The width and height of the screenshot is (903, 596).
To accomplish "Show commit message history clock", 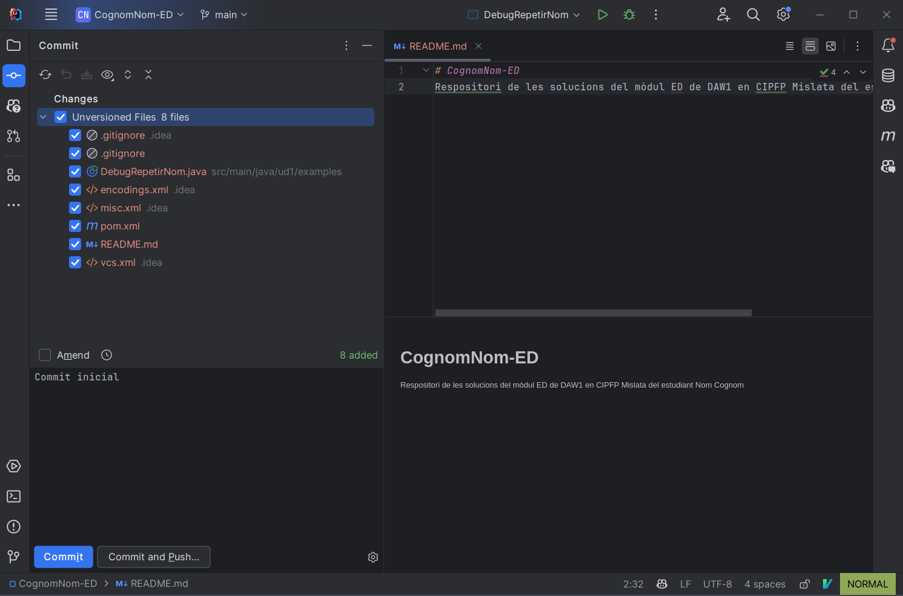I will (107, 355).
